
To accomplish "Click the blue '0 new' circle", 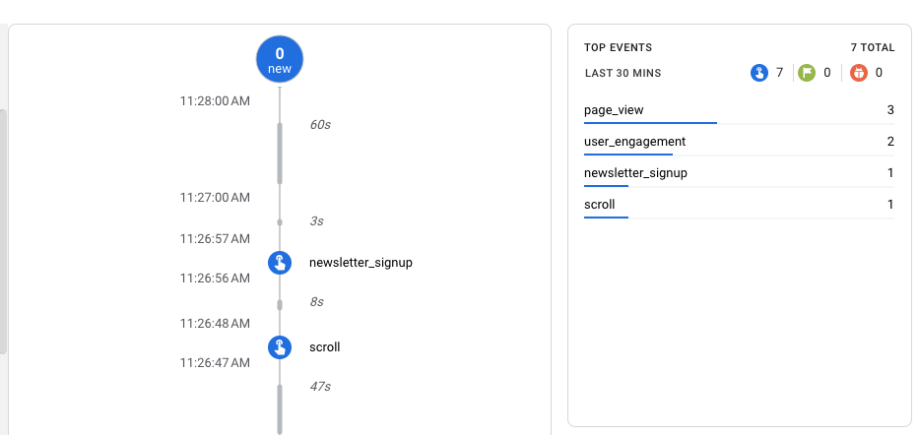I will tap(280, 59).
